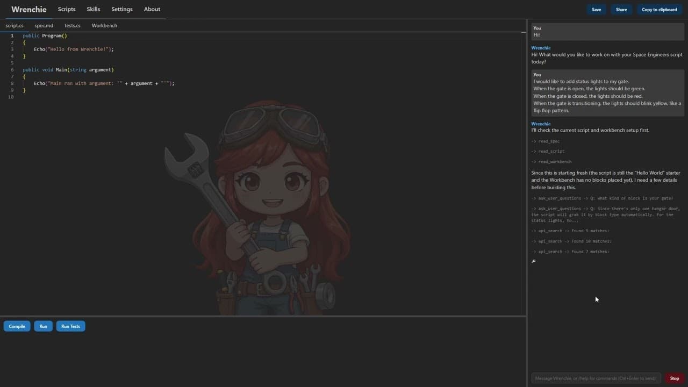Click the 'read_spec' tool call line
The image size is (688, 387).
[x=546, y=141]
